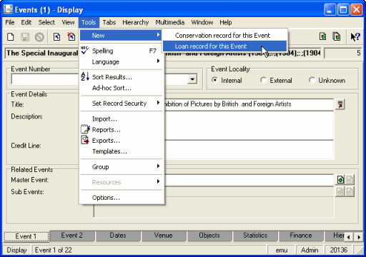Image resolution: width=366 pixels, height=257 pixels.
Task: Open the Edit menu
Action: pyautogui.click(x=26, y=22)
